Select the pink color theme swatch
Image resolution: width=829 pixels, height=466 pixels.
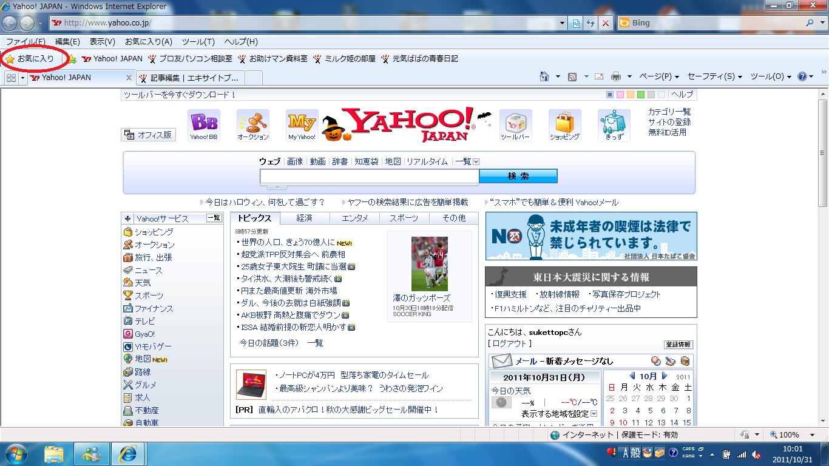click(x=620, y=95)
